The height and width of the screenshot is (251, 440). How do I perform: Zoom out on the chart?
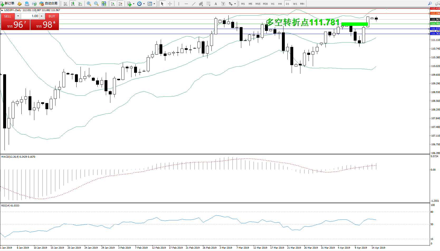tap(96, 4)
